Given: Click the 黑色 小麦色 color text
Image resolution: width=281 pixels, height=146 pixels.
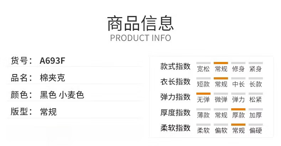Looking at the screenshot, I should 62,95.
